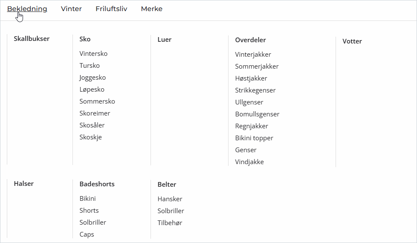The width and height of the screenshot is (417, 243).
Task: Go to Hansker under Belter
Action: [x=170, y=199]
